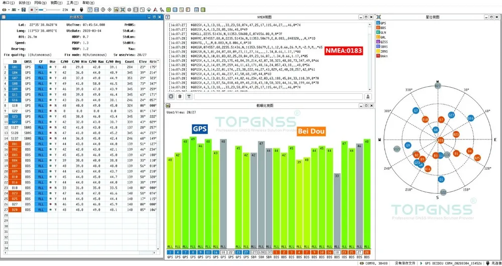Open the 网络(N) menu
Viewport: 502px width, 266px height.
(40, 3)
